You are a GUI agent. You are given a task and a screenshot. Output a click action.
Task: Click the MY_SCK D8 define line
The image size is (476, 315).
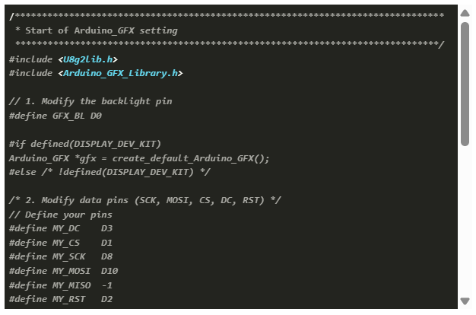[x=61, y=256]
